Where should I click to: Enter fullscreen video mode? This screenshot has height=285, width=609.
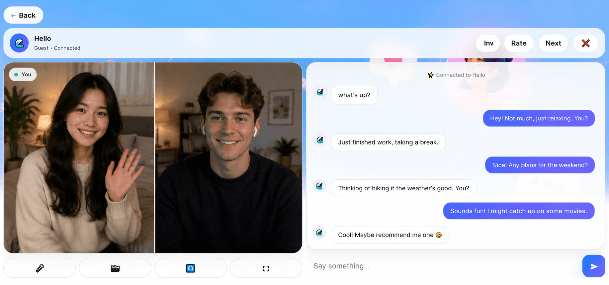266,268
